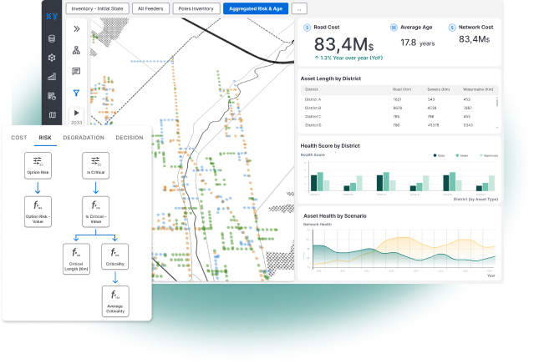This screenshot has width=534, height=364.
Task: Select the Inventory - Initial State button
Action: coord(98,9)
